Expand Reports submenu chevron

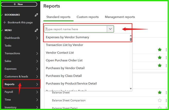pos(37,84)
